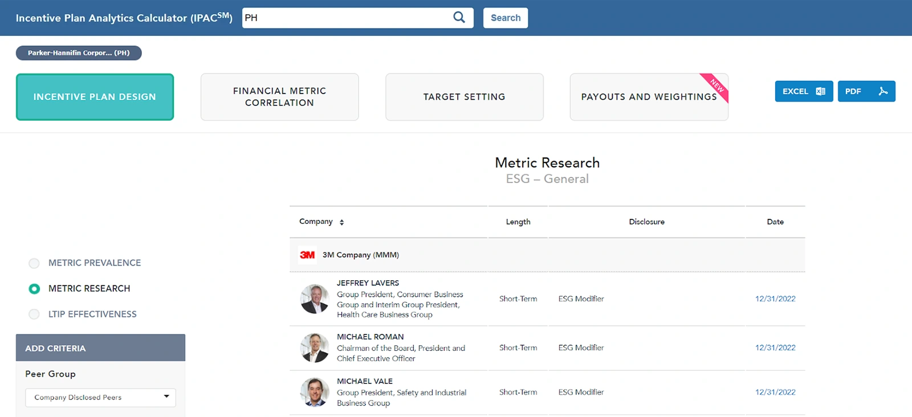Click the Excel spreadsheet export icon

tap(820, 91)
